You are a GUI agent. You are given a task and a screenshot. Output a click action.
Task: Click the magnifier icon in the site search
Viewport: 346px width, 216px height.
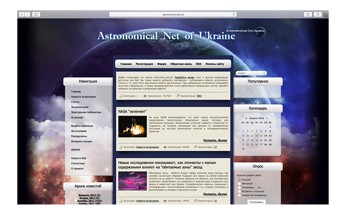tap(264, 73)
